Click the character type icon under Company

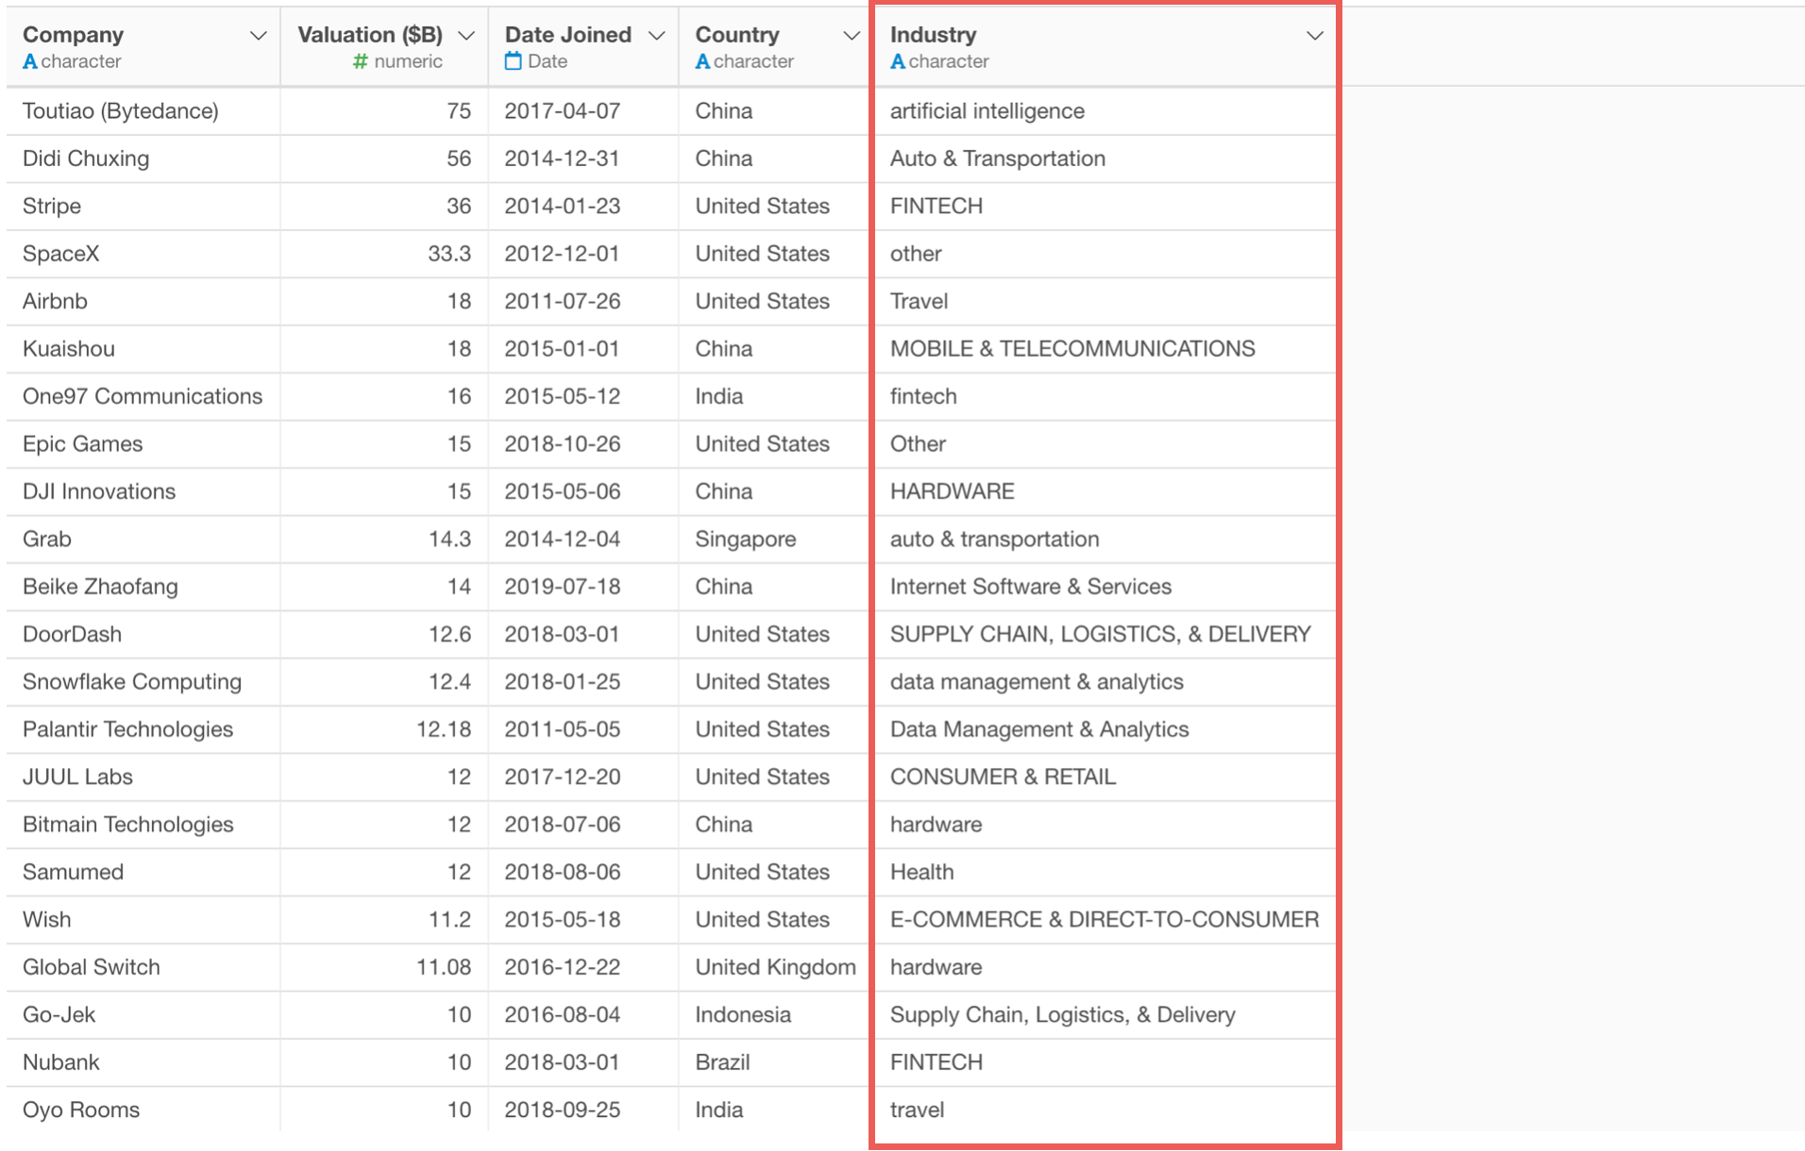click(x=29, y=61)
